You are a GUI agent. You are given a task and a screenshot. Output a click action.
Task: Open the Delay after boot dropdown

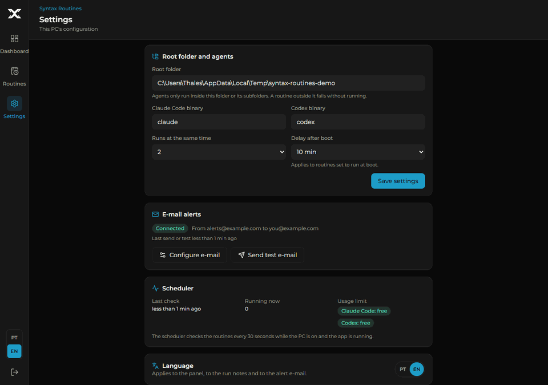(x=358, y=152)
